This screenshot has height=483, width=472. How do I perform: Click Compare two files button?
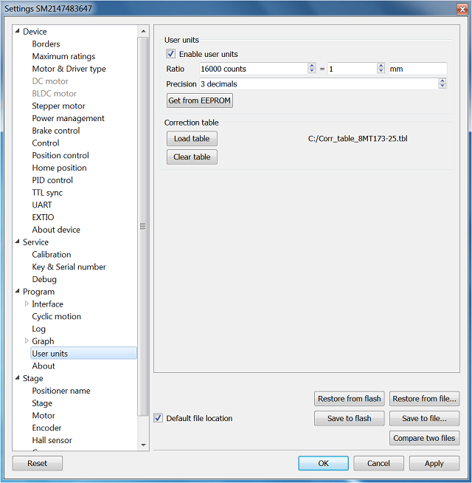424,438
